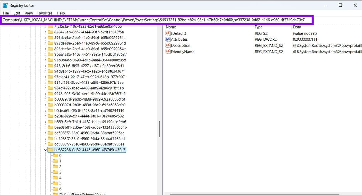362x195 pixels.
Task: Click the Registry Editor title bar icon
Action: tap(5, 5)
